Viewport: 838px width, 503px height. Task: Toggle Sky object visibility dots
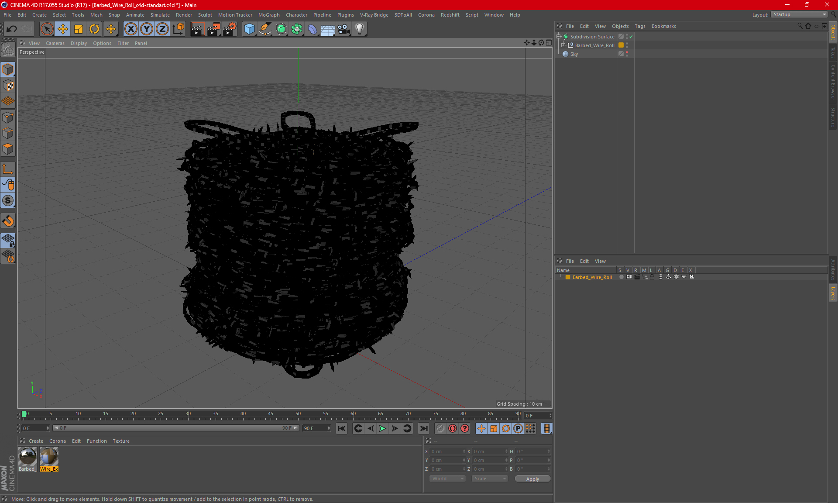627,54
